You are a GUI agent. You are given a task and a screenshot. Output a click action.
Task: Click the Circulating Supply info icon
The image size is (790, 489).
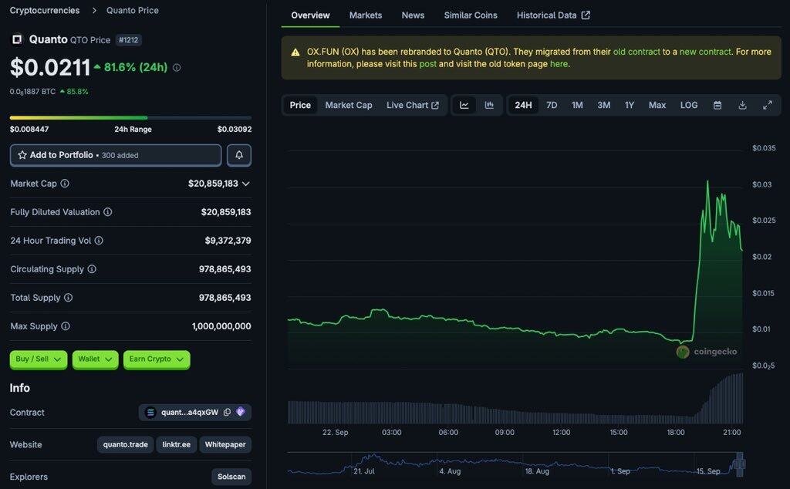click(92, 269)
